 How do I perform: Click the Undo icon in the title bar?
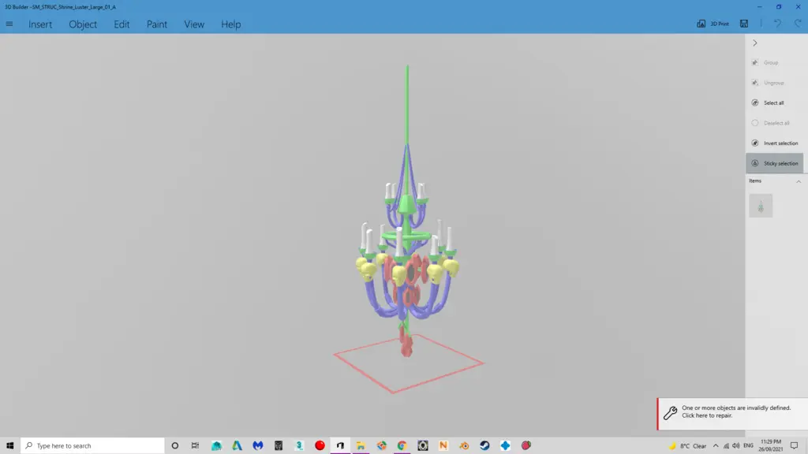[778, 24]
